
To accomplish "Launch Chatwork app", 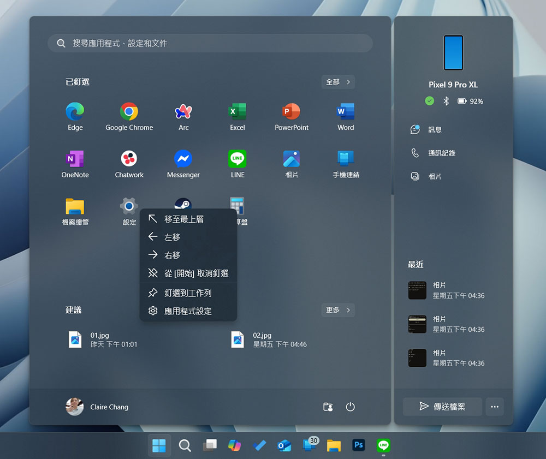I will 129,164.
